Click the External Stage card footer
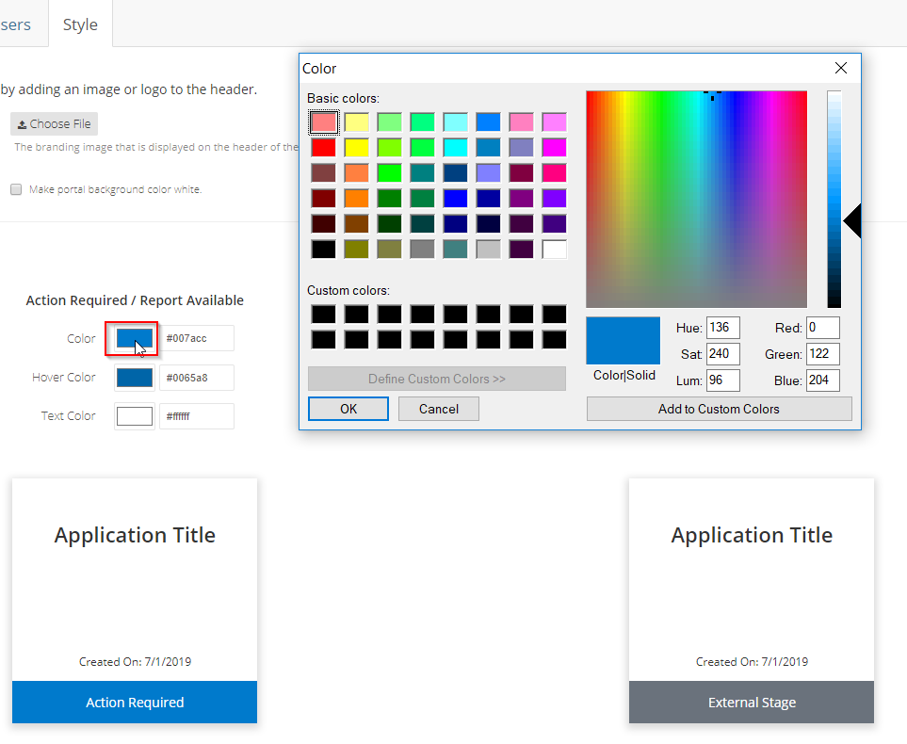Image resolution: width=907 pixels, height=744 pixels. coord(752,702)
